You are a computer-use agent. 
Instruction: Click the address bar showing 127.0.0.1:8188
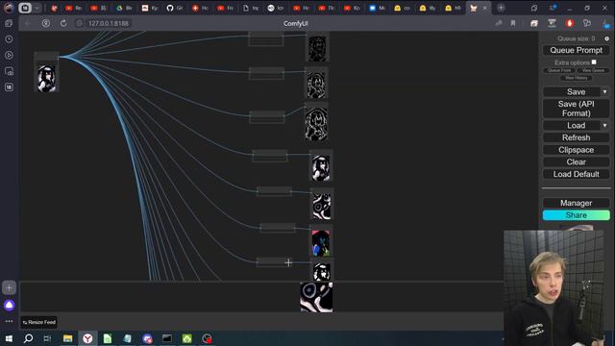pyautogui.click(x=109, y=23)
